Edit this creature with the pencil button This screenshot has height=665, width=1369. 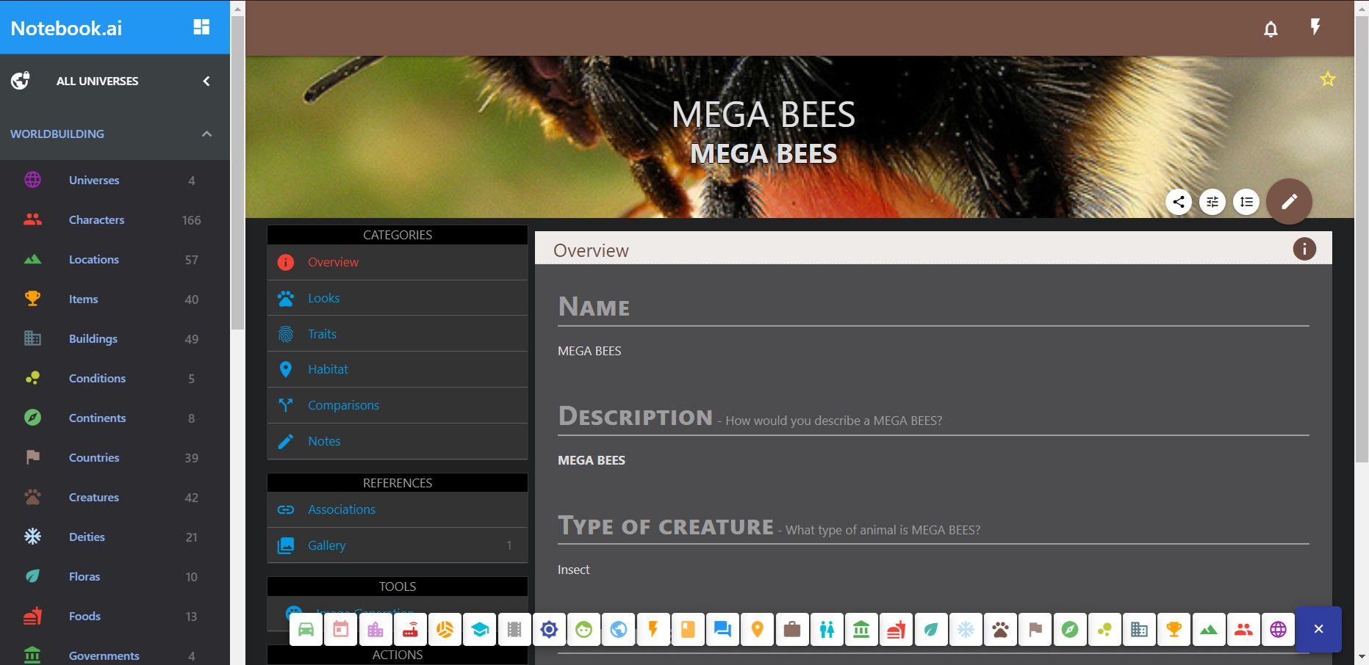[1289, 201]
